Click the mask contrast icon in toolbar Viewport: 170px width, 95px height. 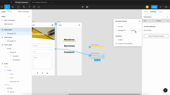[87, 7]
